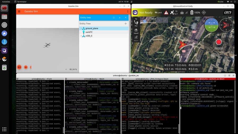Click the red vehicle marker on map
The width and height of the screenshot is (238, 134).
[182, 44]
